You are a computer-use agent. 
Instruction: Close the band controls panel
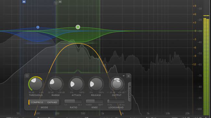[x=129, y=76]
